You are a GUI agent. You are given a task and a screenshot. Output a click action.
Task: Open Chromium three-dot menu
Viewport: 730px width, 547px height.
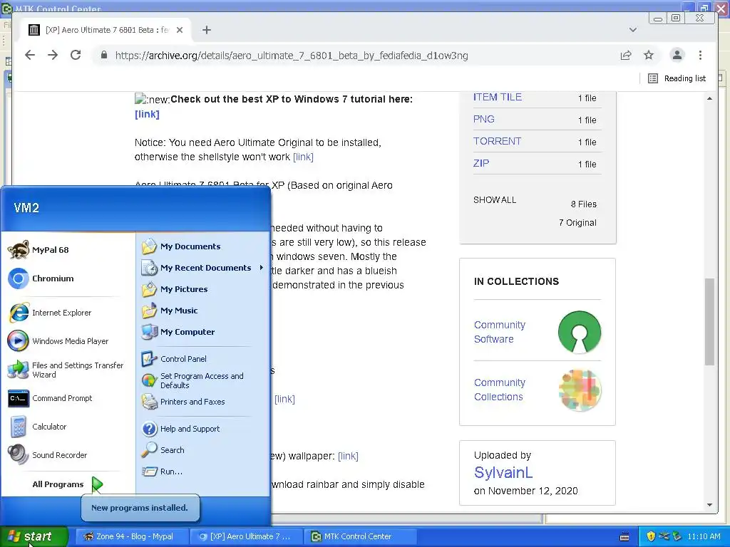click(x=700, y=56)
